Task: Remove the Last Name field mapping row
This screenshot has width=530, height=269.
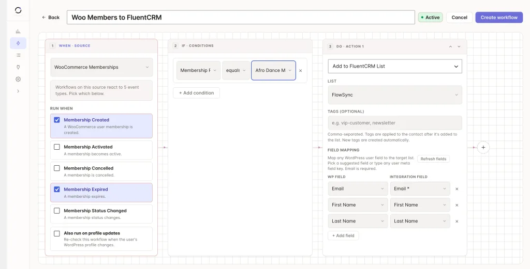Action: pos(457,221)
